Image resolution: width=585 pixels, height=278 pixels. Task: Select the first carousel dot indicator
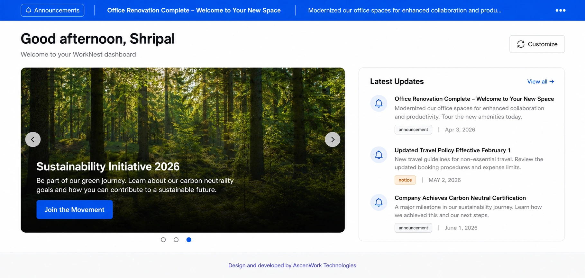pos(163,240)
